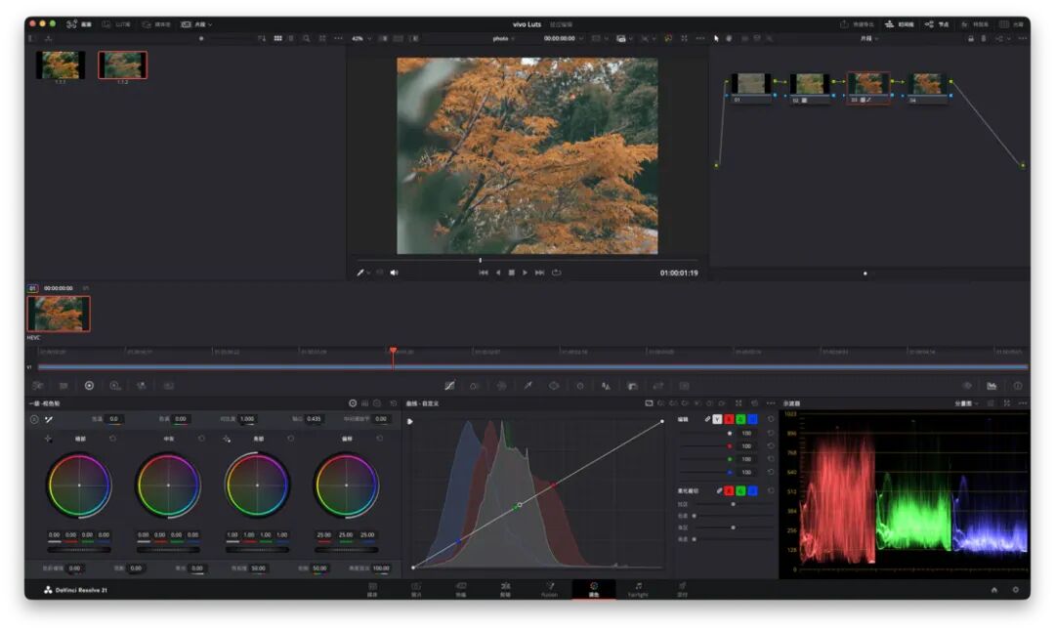Show the Scopes panel icon
The image size is (1055, 632).
[x=992, y=386]
